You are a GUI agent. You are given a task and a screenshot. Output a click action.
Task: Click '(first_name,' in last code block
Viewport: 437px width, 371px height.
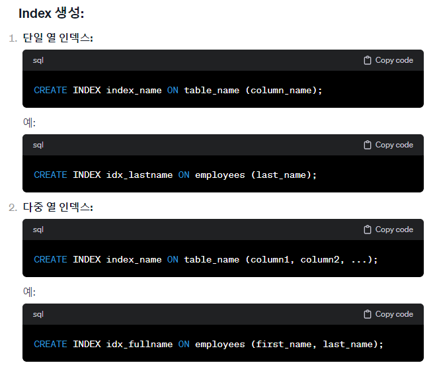tap(284, 345)
